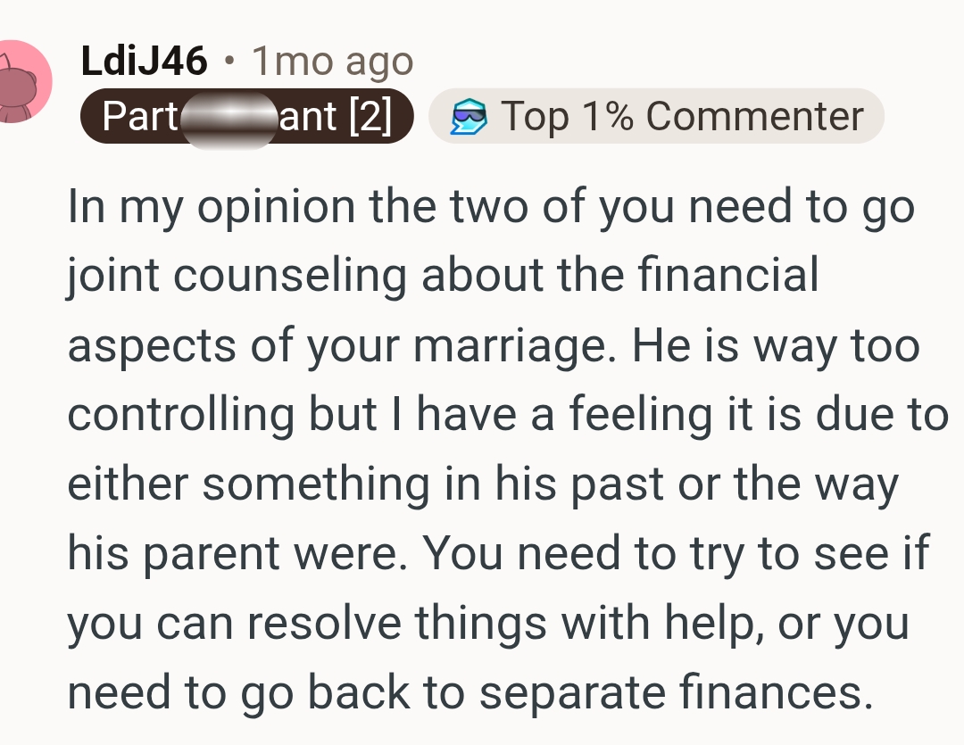This screenshot has height=745, width=964.
Task: Click the word "Commenter" in the badge
Action: (755, 117)
